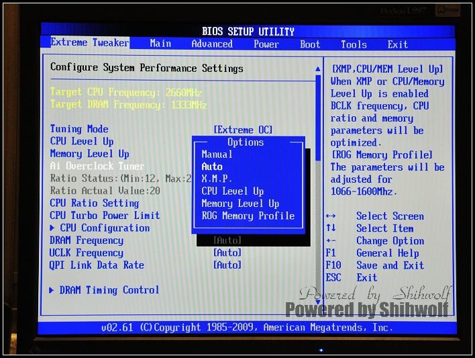
Task: Pick ROG Memory Profile option
Action: (x=248, y=216)
